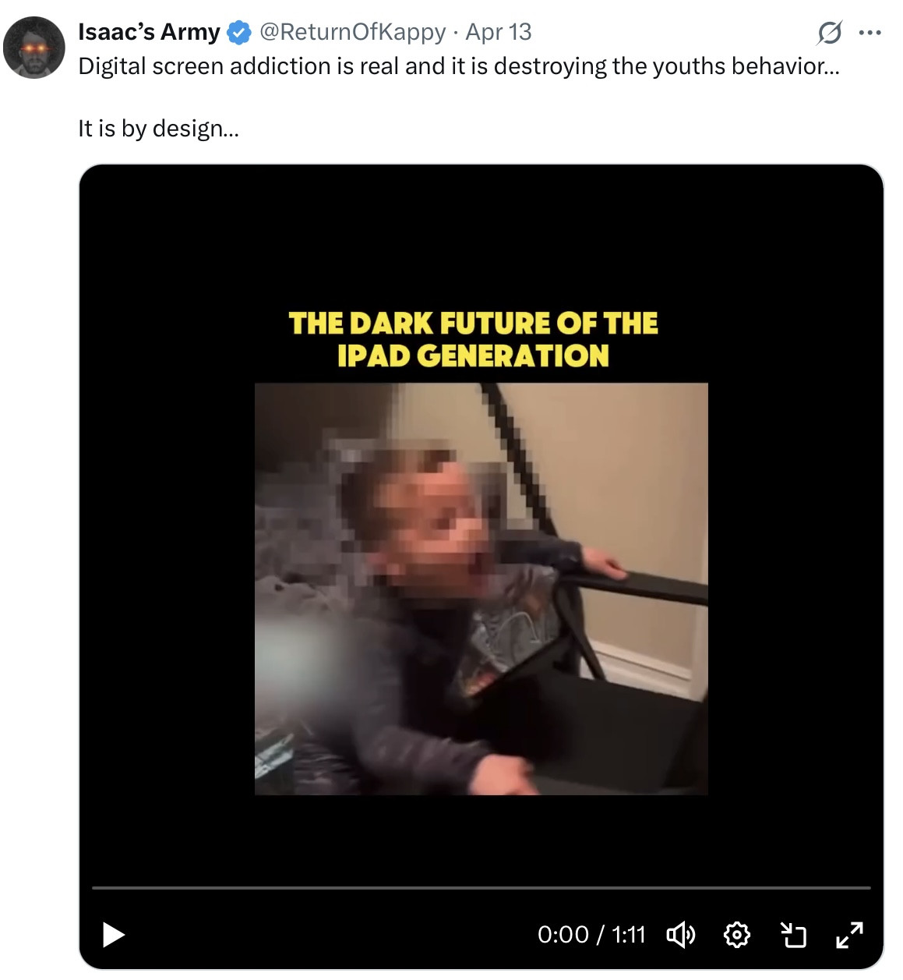Viewport: 903px width, 980px height.
Task: Click the 'Dark Future of the iPad Generation' caption
Action: 473,339
